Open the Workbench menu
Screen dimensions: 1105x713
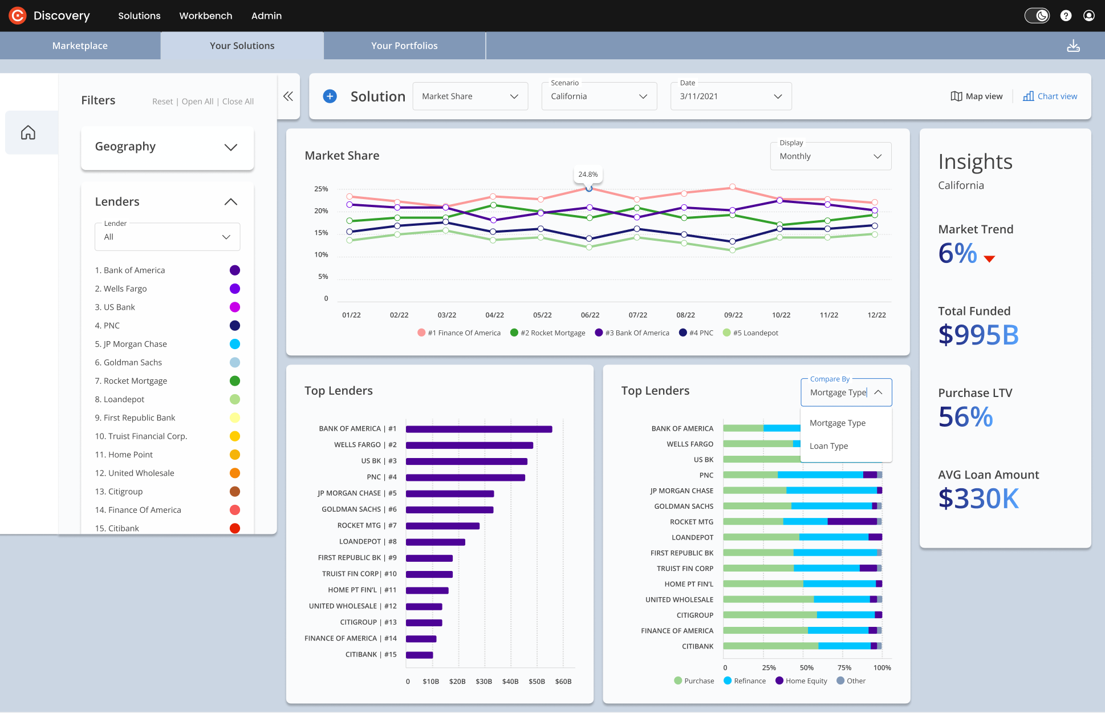point(206,15)
